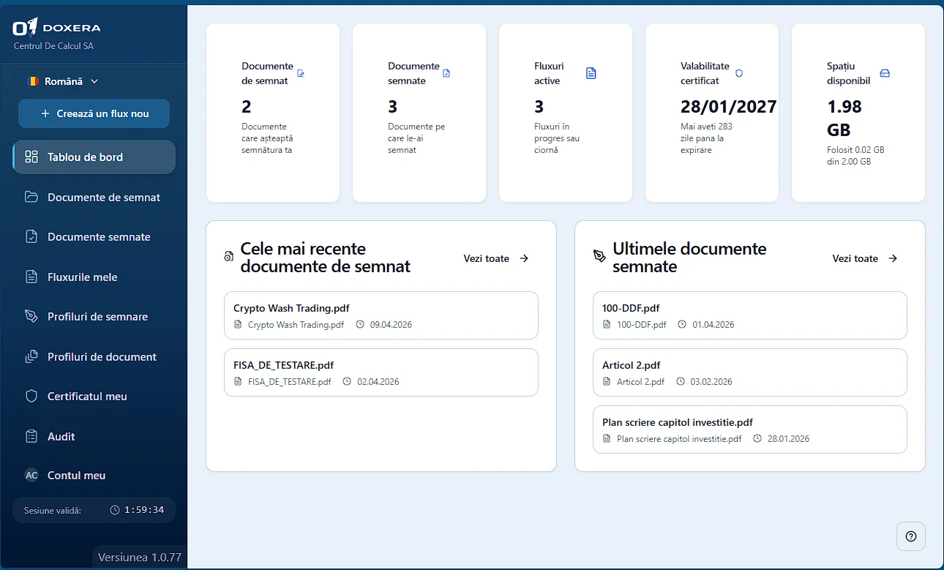944x570 pixels.
Task: Click Mai aveti 283 zile text
Action: click(706, 138)
